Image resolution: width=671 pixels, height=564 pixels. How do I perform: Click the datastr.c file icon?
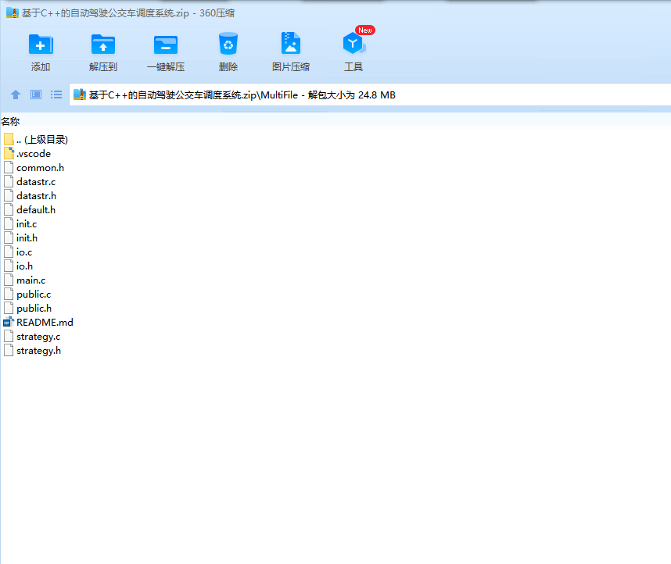point(9,181)
